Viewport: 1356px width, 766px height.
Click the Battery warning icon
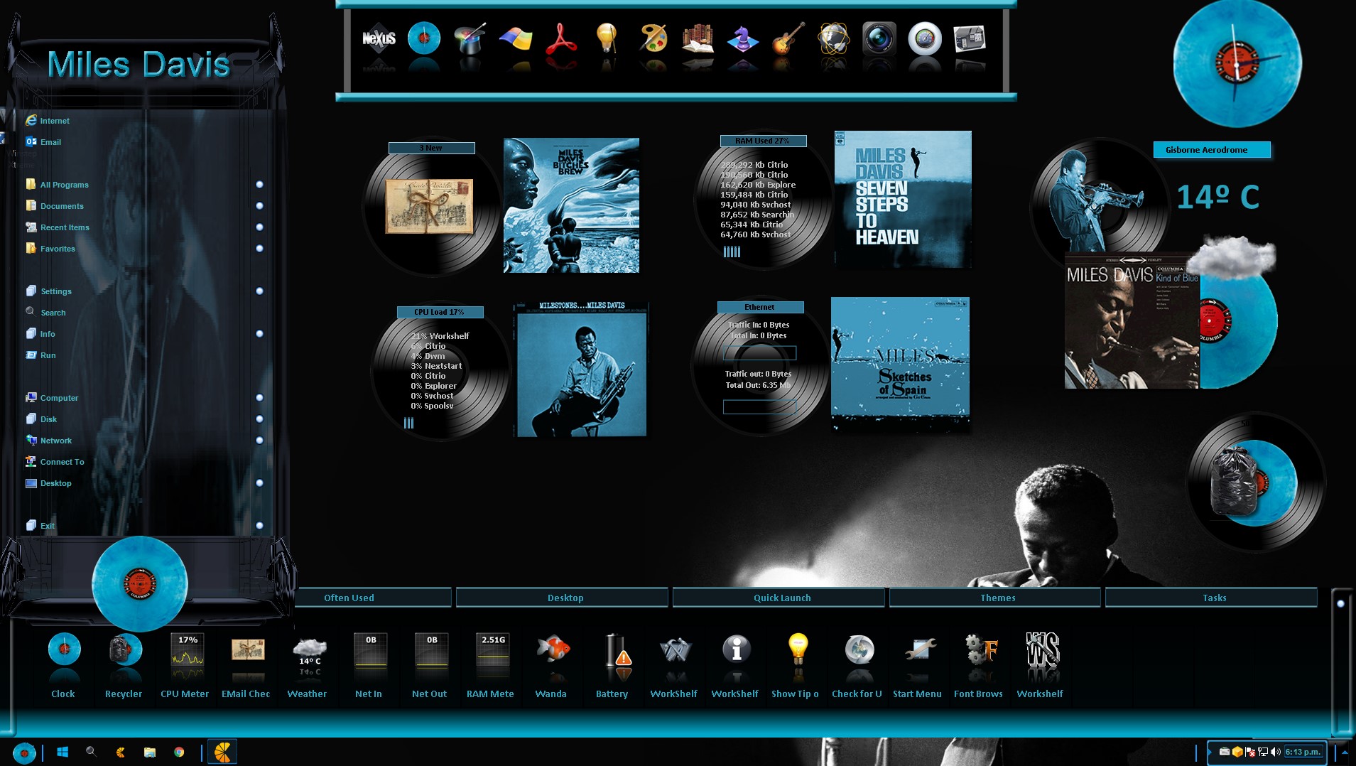click(x=613, y=650)
